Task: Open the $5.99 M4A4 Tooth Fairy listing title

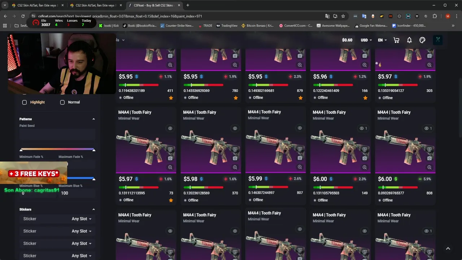Action: click(264, 112)
